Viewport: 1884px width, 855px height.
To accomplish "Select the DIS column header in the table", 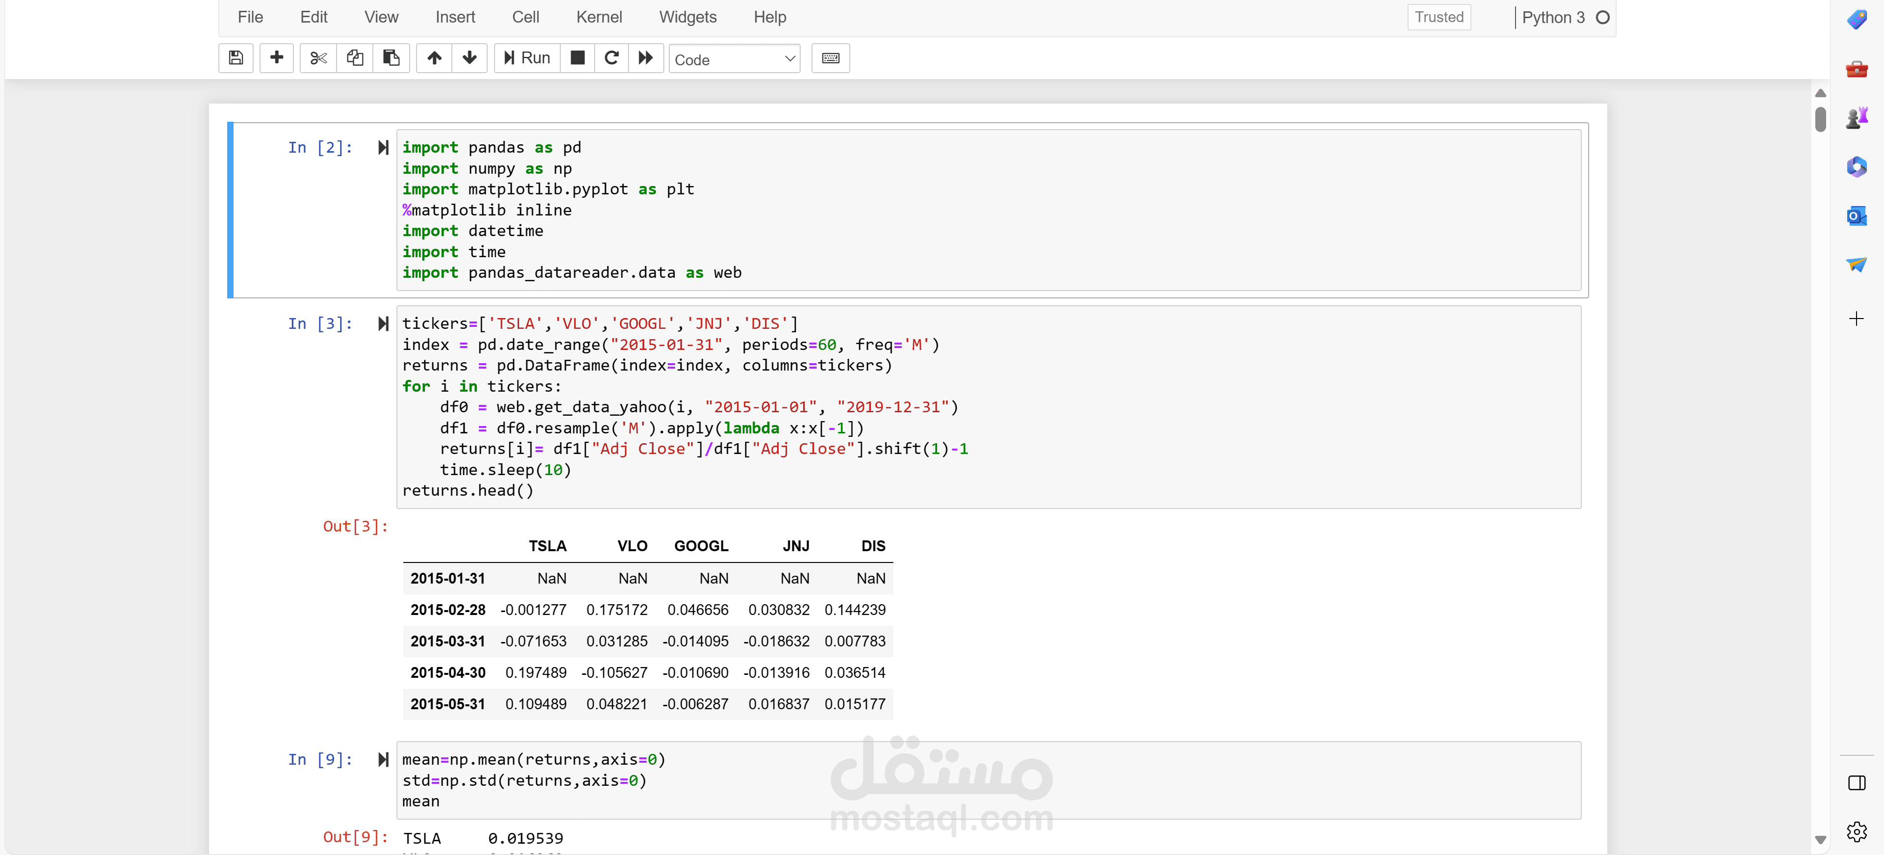I will pos(873,546).
